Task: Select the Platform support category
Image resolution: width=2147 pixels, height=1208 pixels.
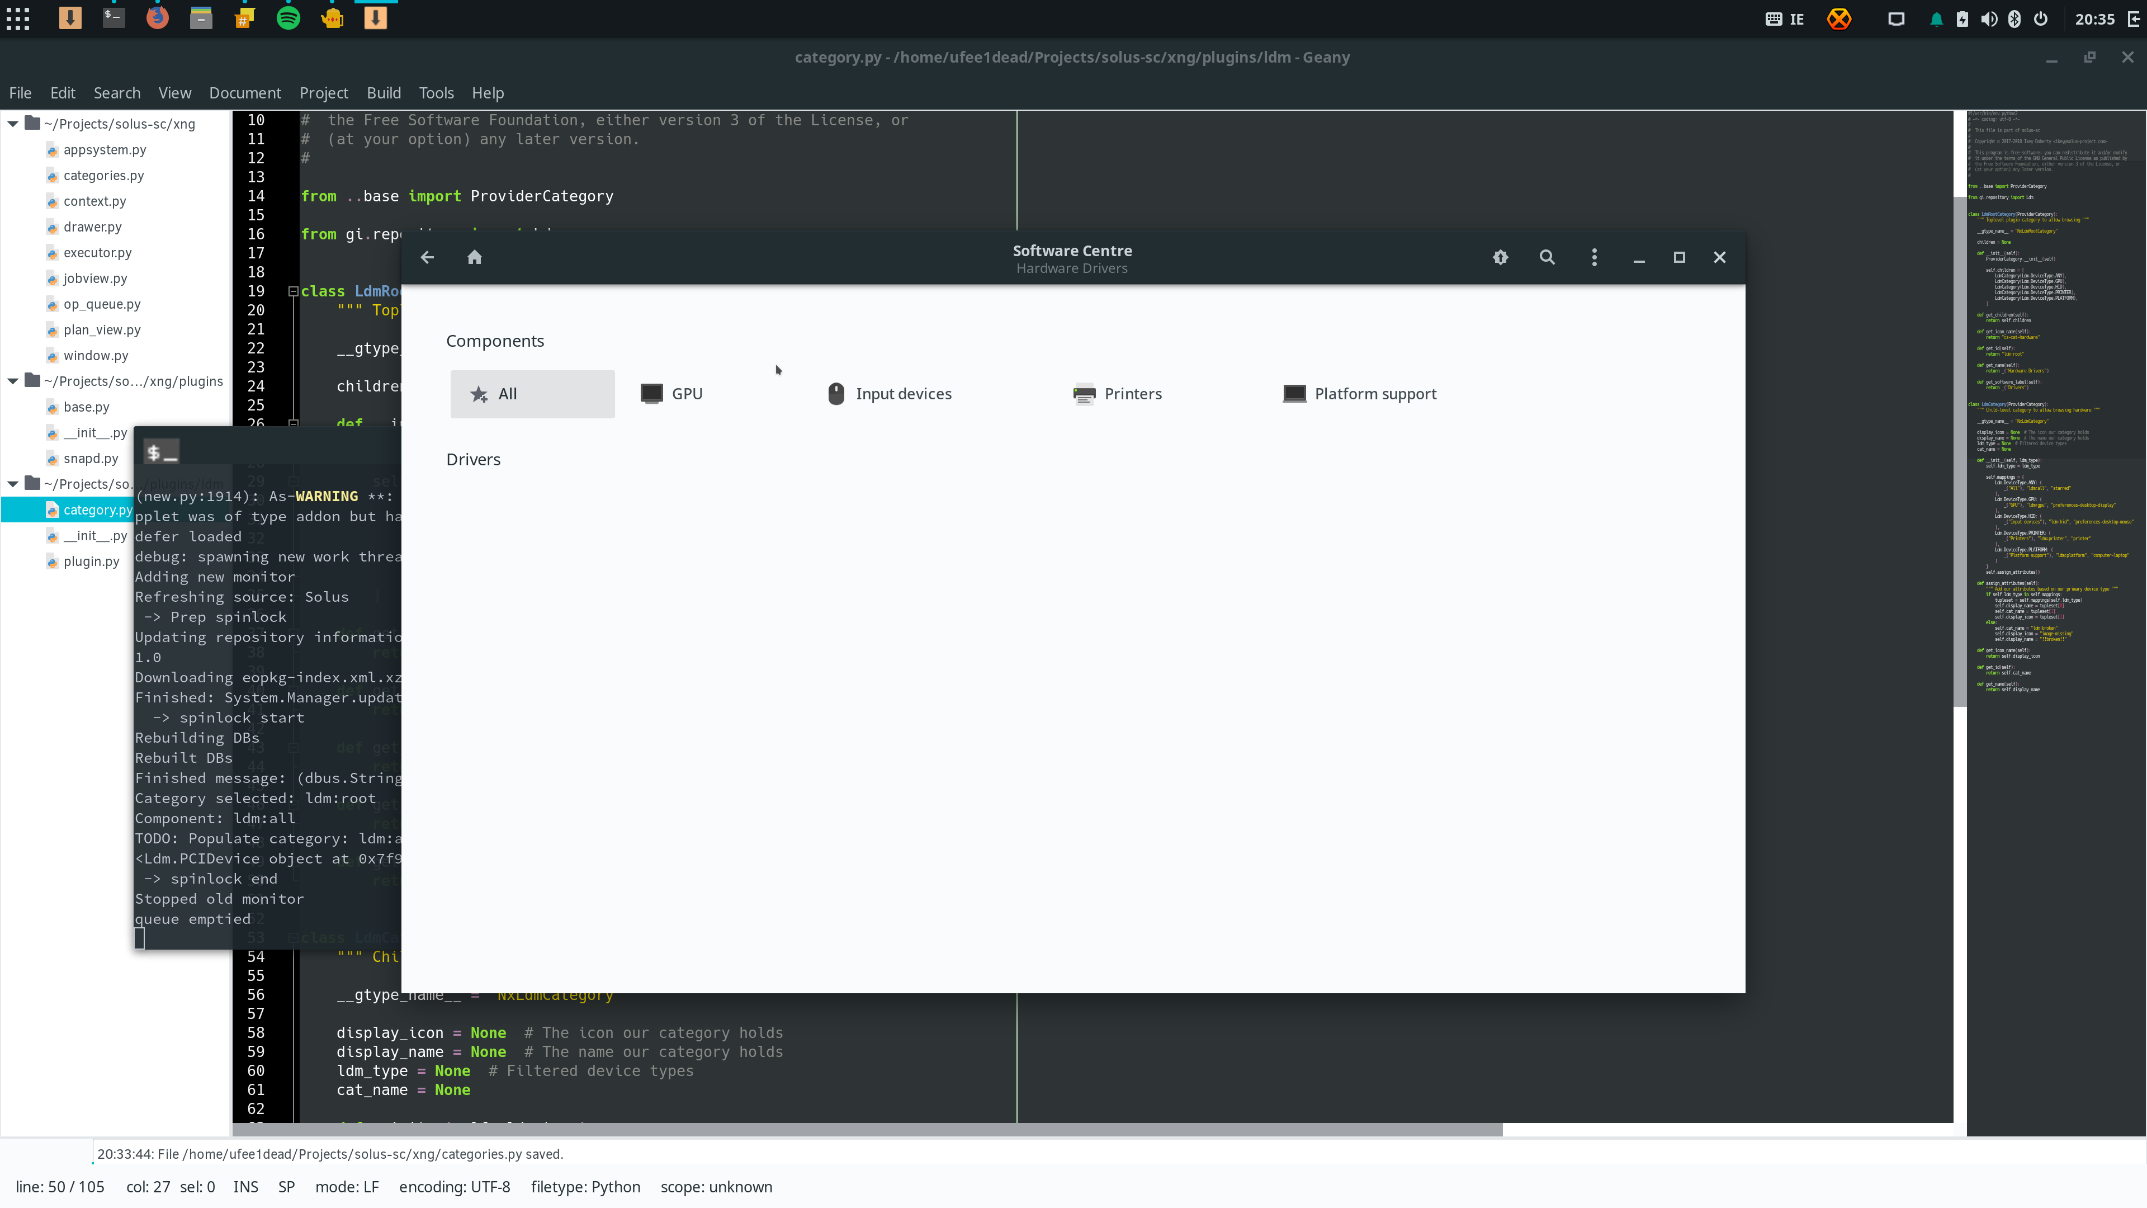Action: click(x=1360, y=394)
